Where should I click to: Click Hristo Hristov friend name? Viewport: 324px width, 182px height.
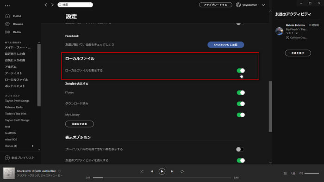tap(295, 25)
